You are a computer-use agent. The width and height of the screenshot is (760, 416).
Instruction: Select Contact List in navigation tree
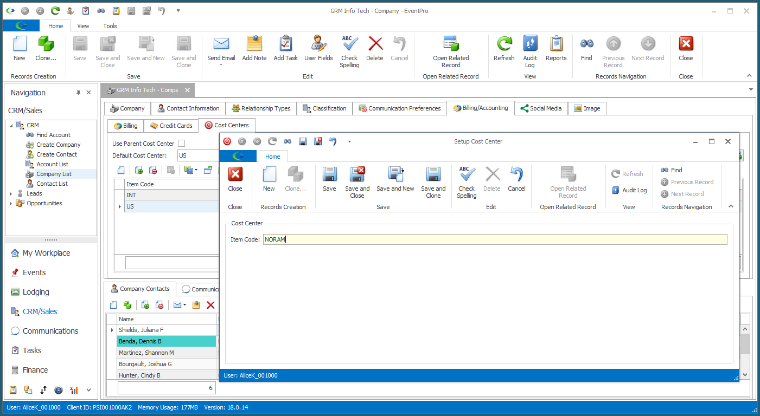tap(52, 184)
